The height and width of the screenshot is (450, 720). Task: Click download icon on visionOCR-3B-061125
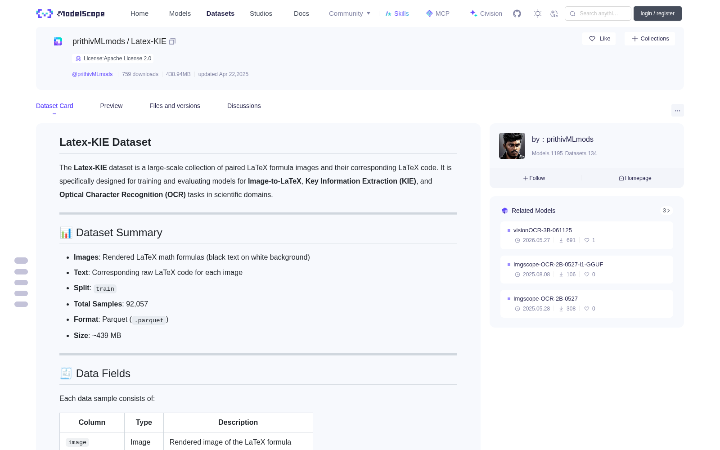[x=561, y=240]
